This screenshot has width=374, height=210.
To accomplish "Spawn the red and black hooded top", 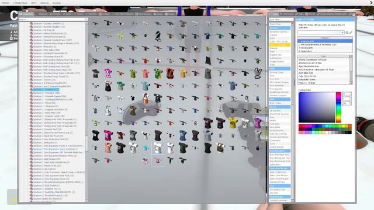I will (x=170, y=73).
